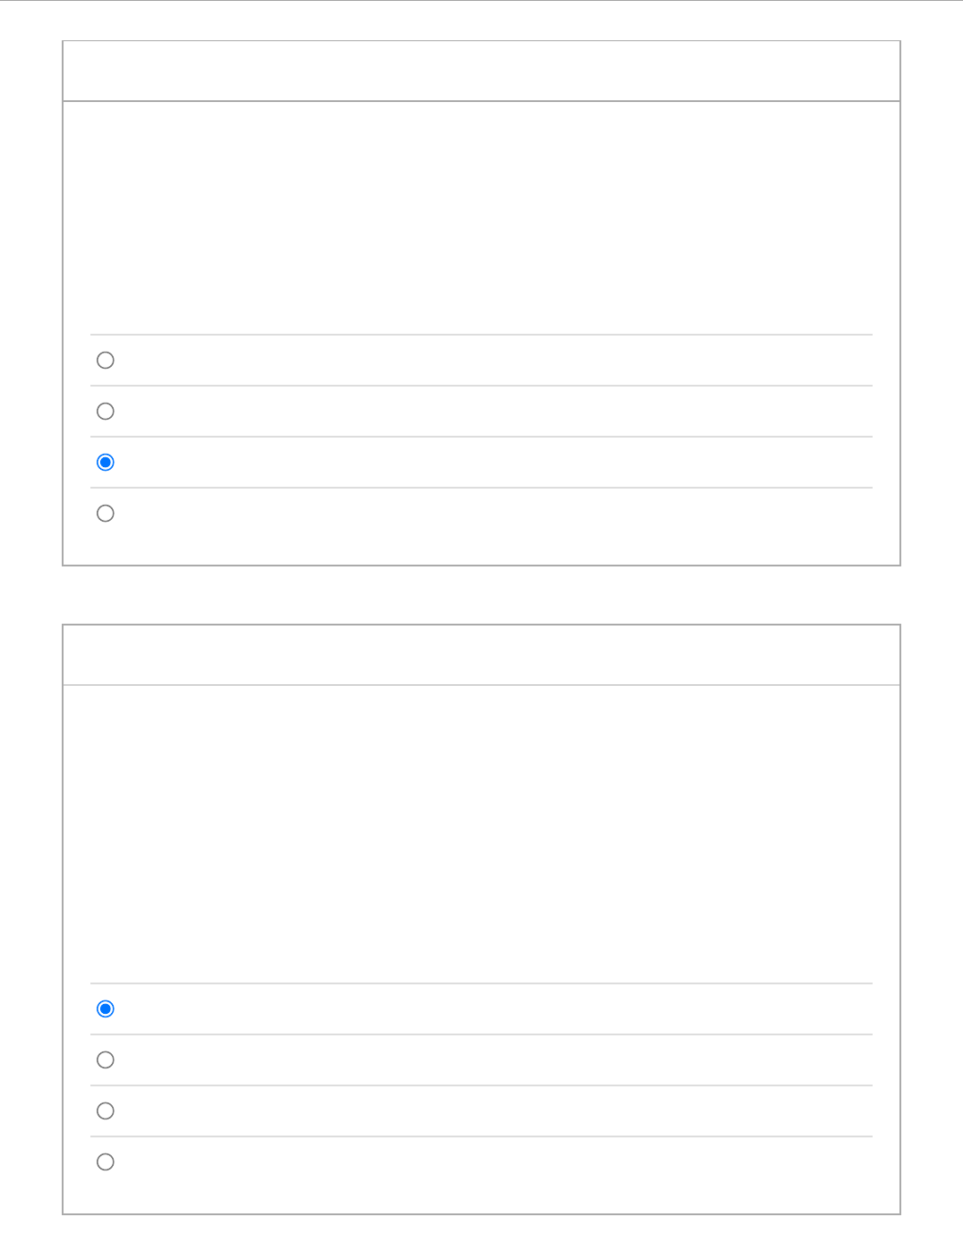This screenshot has height=1234, width=963.
Task: Choose the third radio option in the bottom question
Action: click(x=106, y=1111)
